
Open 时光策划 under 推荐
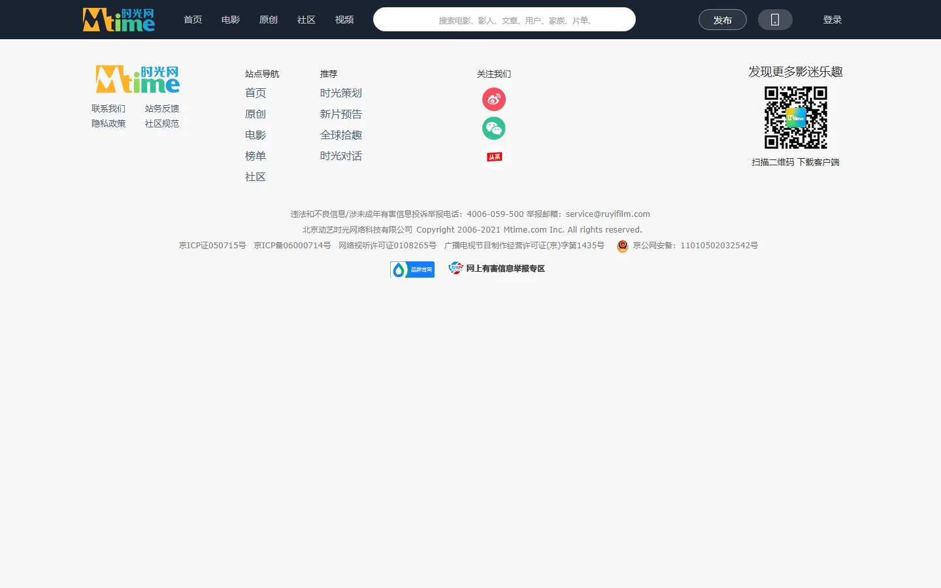tap(341, 93)
